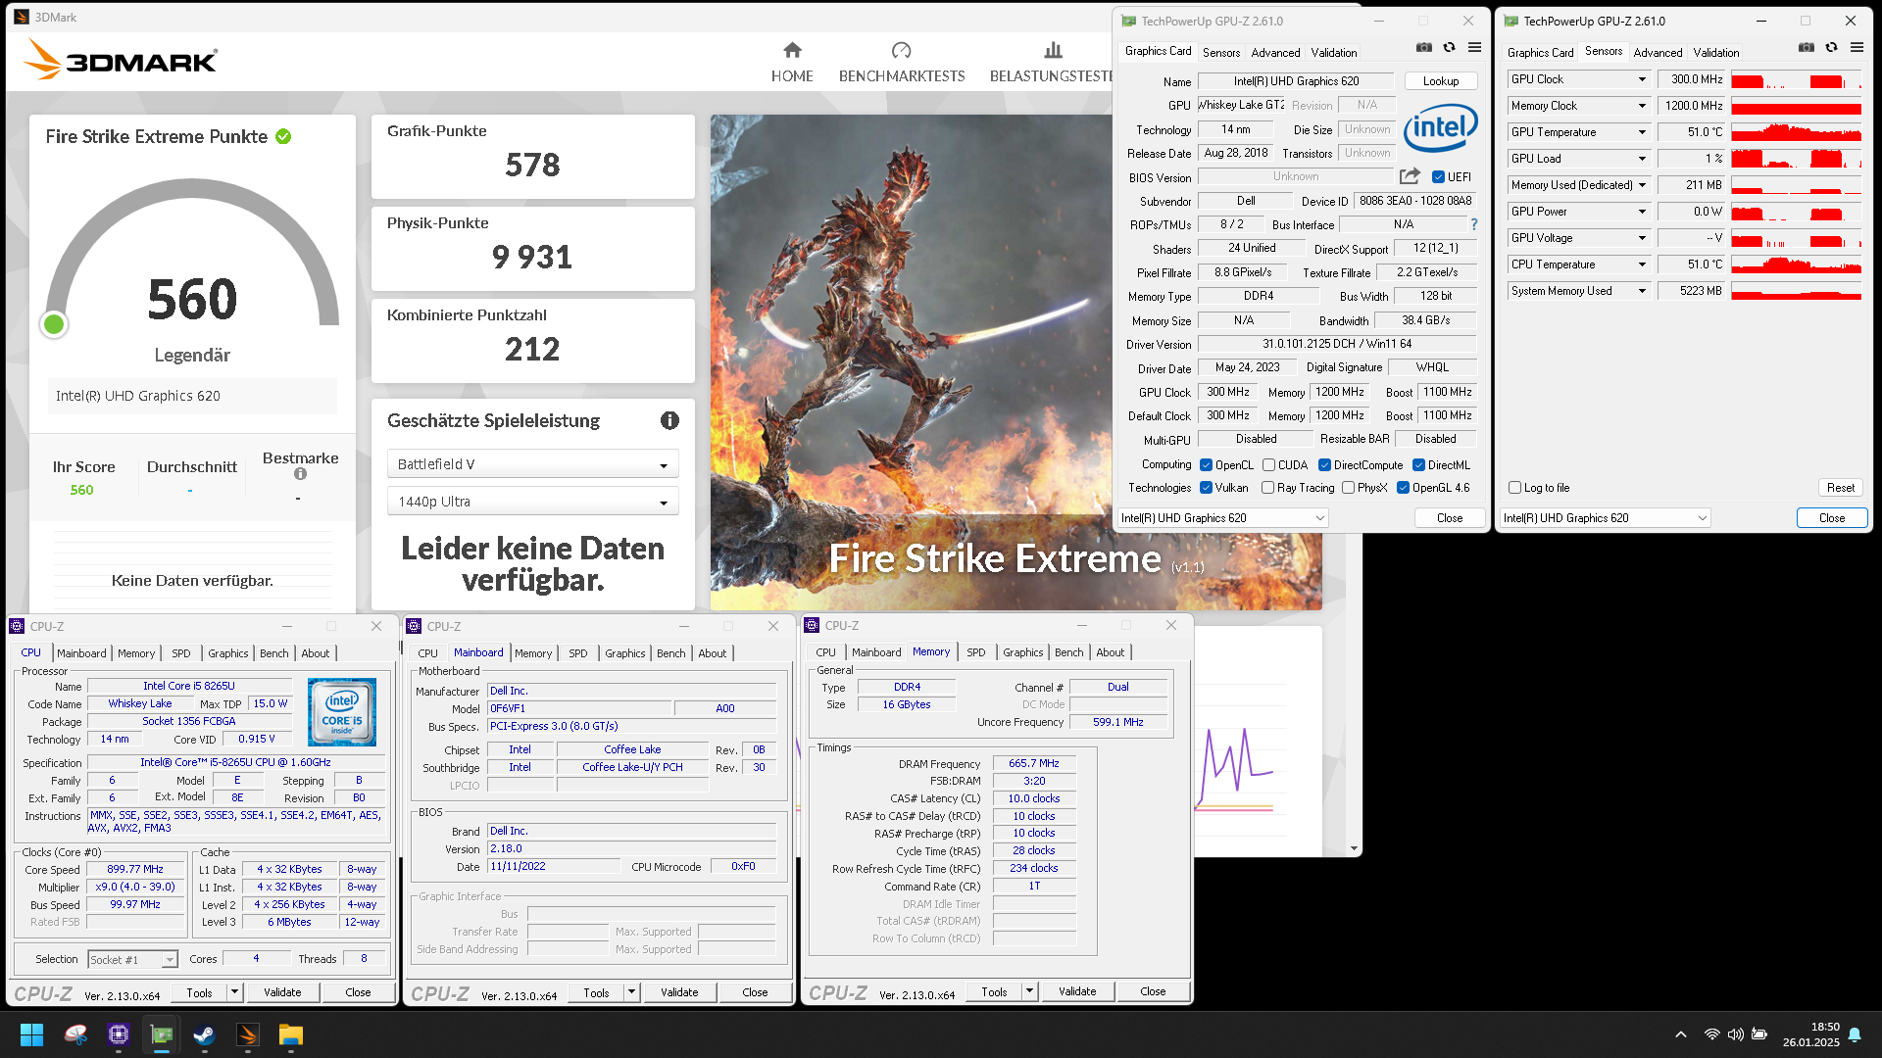Switch to 3DMark from the taskbar
The height and width of the screenshot is (1058, 1882).
tap(247, 1034)
